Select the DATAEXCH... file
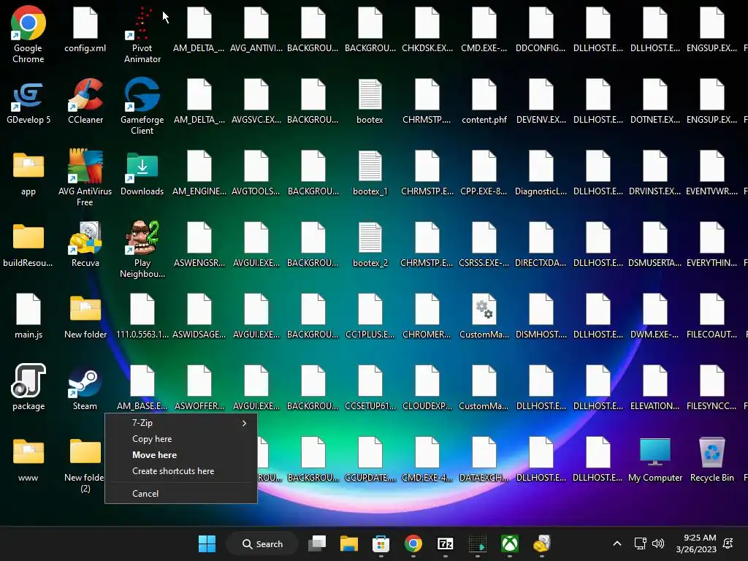 click(484, 460)
